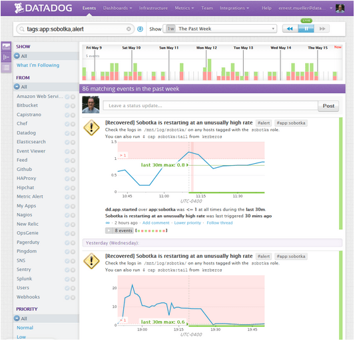
Task: Select the list view icon in left rail
Action: [x=6, y=67]
